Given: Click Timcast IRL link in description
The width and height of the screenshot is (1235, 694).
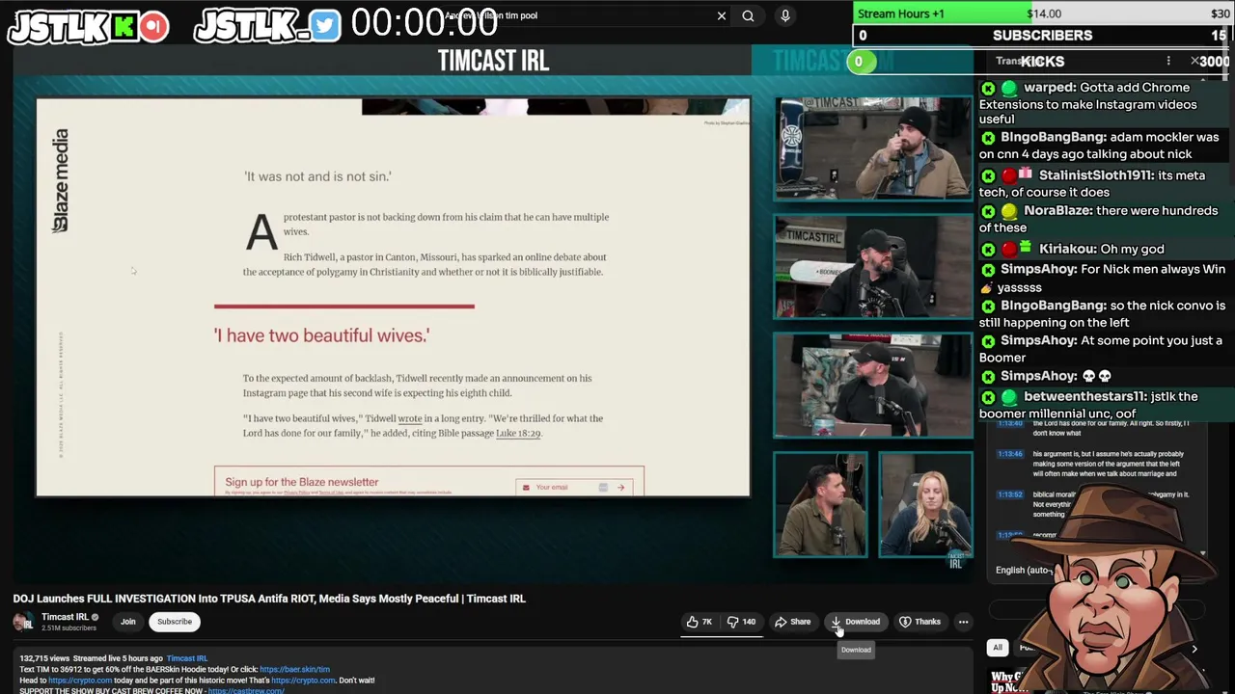Looking at the screenshot, I should (x=187, y=658).
